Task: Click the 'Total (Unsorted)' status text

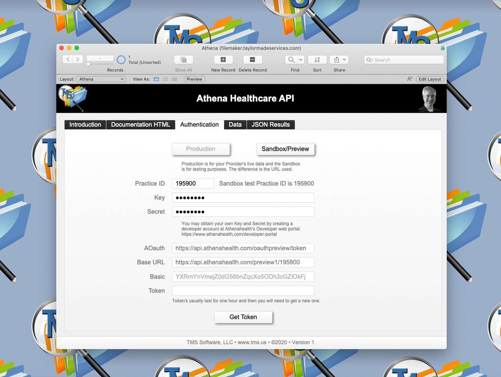Action: click(x=145, y=63)
